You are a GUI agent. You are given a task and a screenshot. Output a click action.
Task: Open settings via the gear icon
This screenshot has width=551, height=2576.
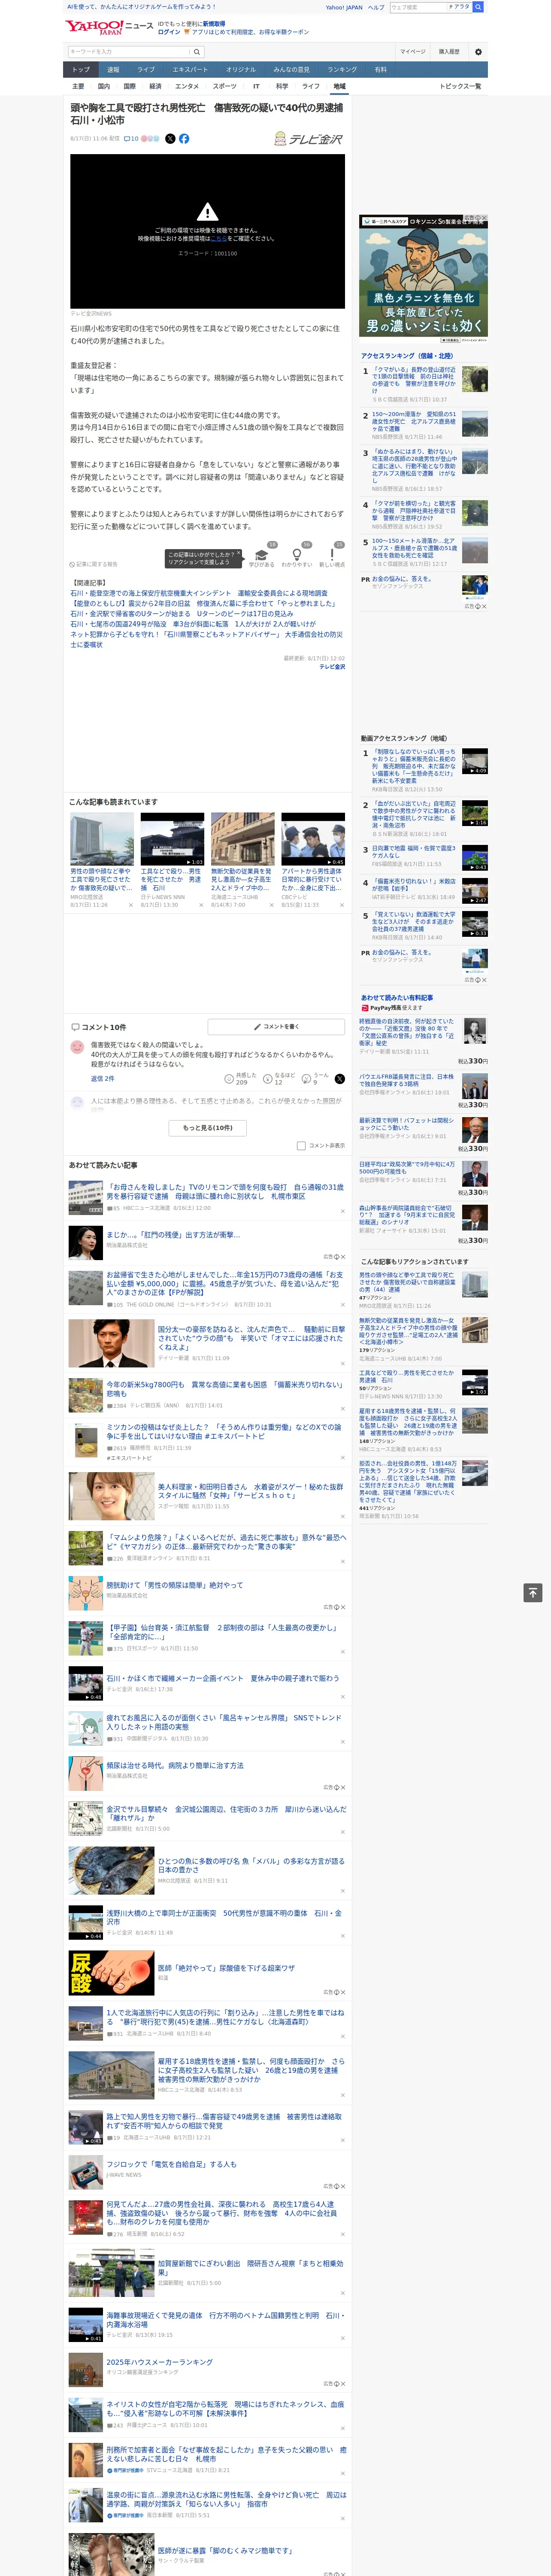point(478,51)
